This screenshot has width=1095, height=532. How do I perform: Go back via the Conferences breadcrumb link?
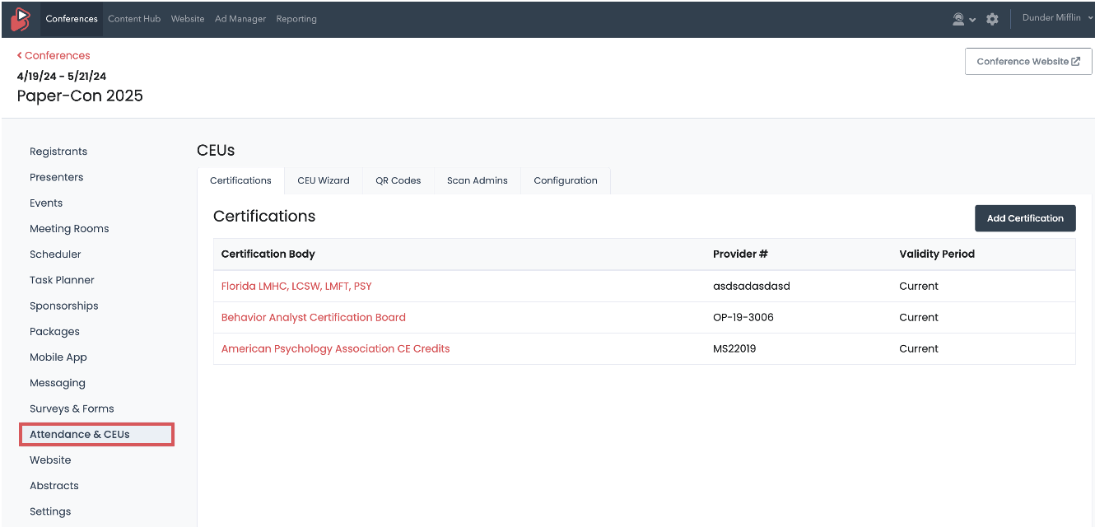coord(54,55)
